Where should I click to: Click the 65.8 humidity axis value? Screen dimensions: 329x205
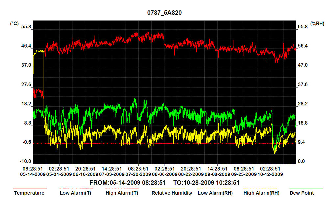point(303,27)
